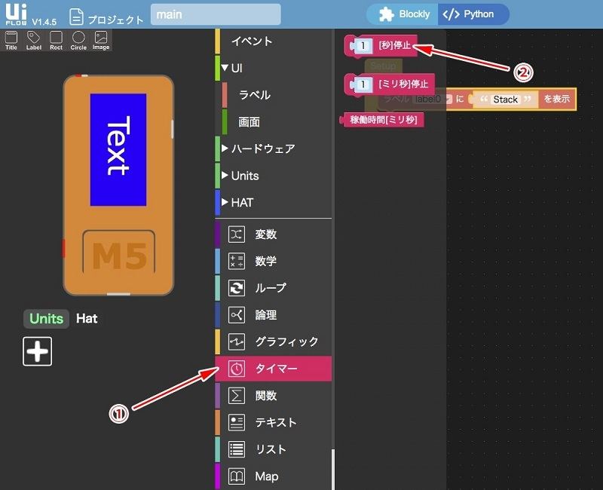Expand the HAT block category
603x490 pixels.
tap(225, 203)
